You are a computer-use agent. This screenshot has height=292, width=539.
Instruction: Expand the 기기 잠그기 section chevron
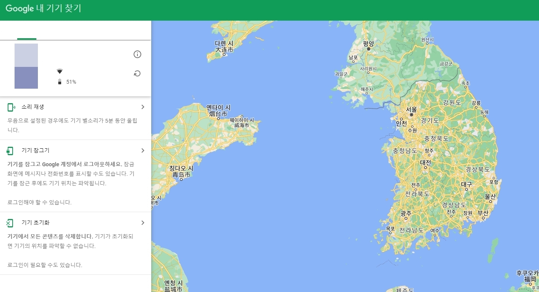point(142,150)
